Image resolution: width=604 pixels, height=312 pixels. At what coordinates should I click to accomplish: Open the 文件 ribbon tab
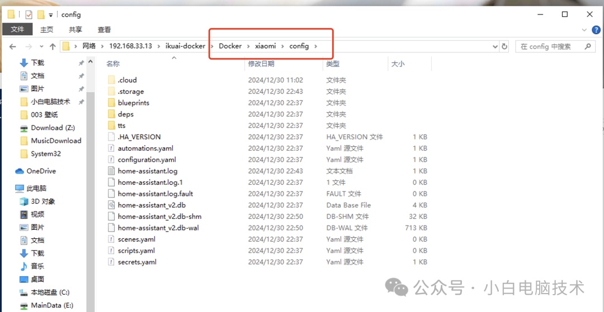coord(17,29)
